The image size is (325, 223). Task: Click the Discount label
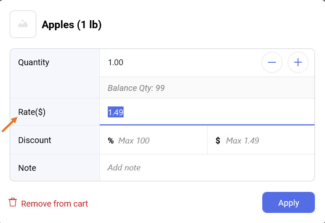[35, 140]
